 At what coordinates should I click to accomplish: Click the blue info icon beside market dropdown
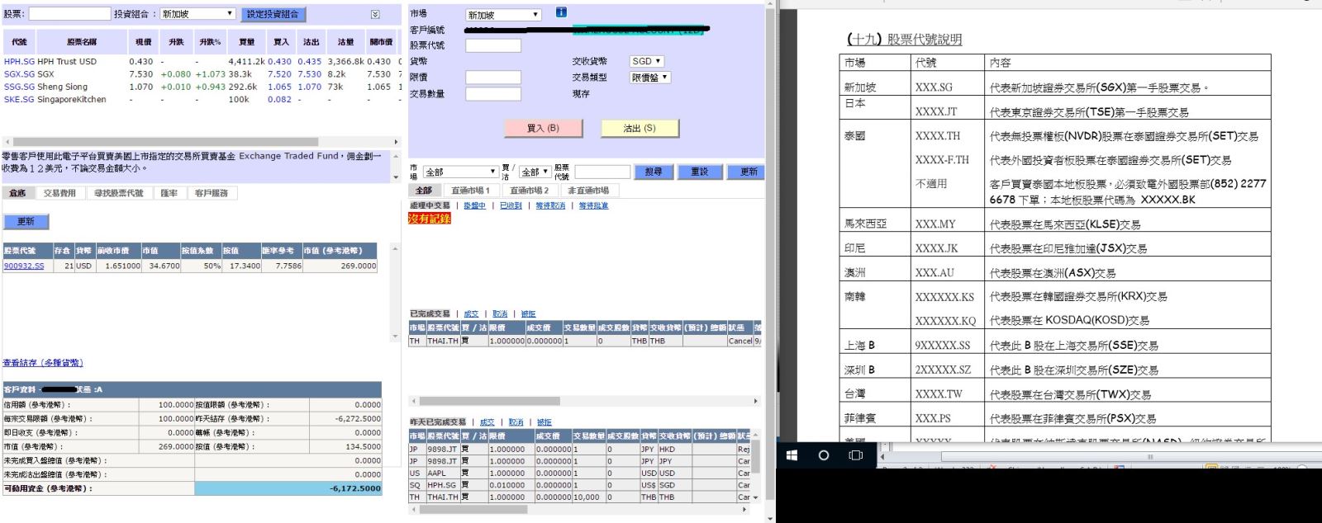pos(561,12)
